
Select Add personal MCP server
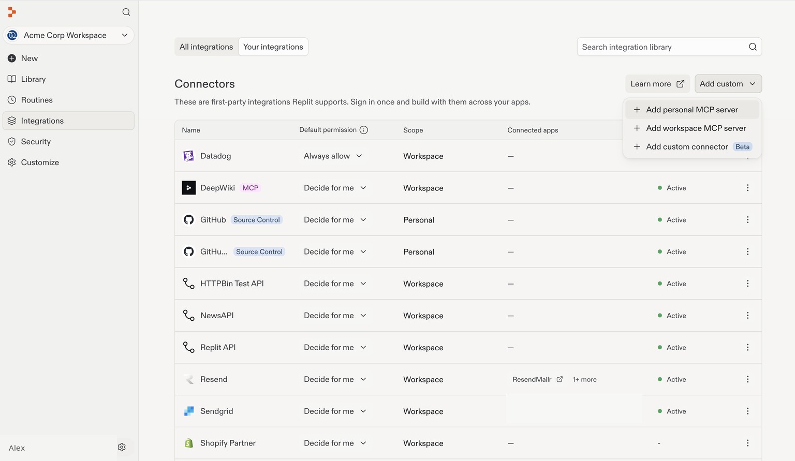(x=692, y=110)
